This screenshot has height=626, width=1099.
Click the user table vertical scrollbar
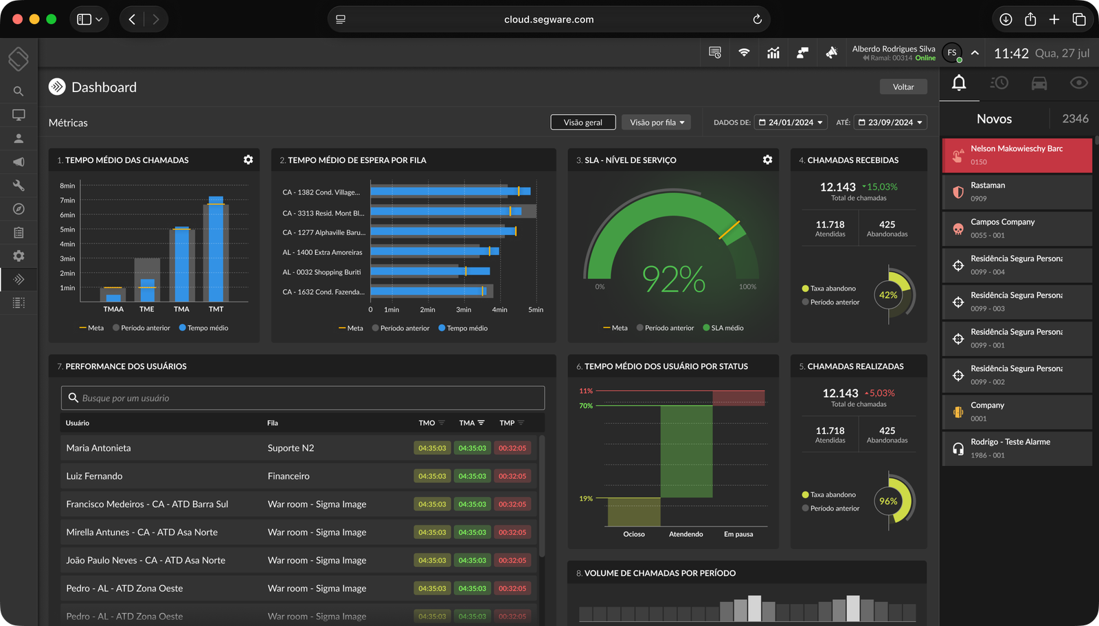point(542,495)
